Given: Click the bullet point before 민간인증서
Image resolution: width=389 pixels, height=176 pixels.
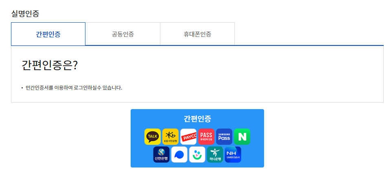Looking at the screenshot, I should coord(22,88).
